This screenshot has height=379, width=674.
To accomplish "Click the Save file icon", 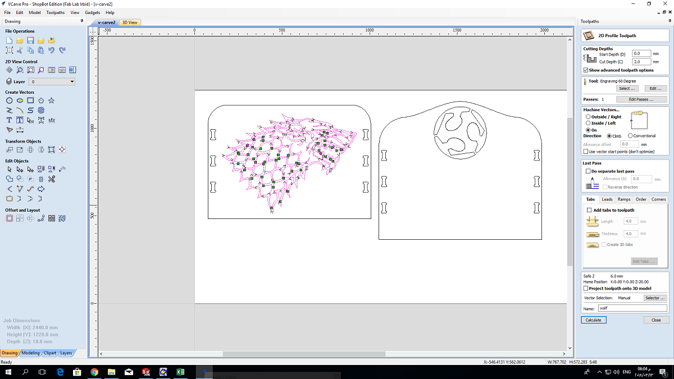I will tap(30, 40).
